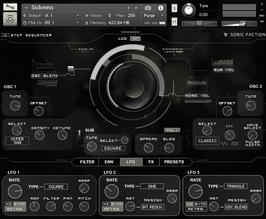
Task: Click the OSC 1 Density knob
Action: (40, 135)
